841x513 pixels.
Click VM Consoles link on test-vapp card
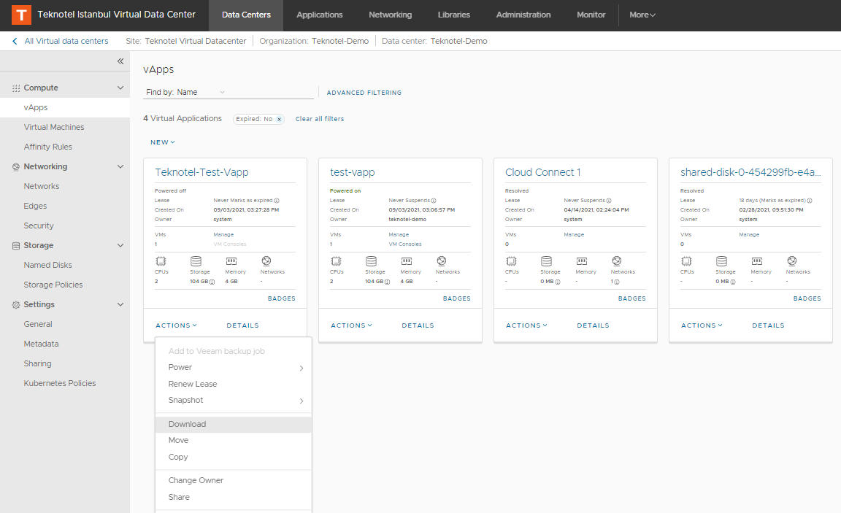click(x=405, y=244)
